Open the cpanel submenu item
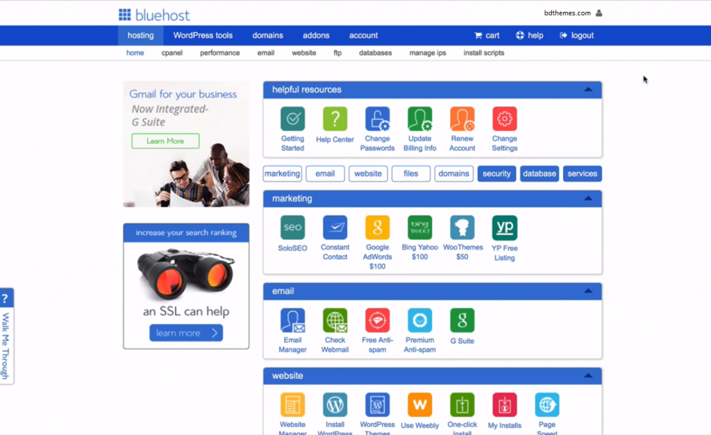The width and height of the screenshot is (711, 435). point(172,53)
